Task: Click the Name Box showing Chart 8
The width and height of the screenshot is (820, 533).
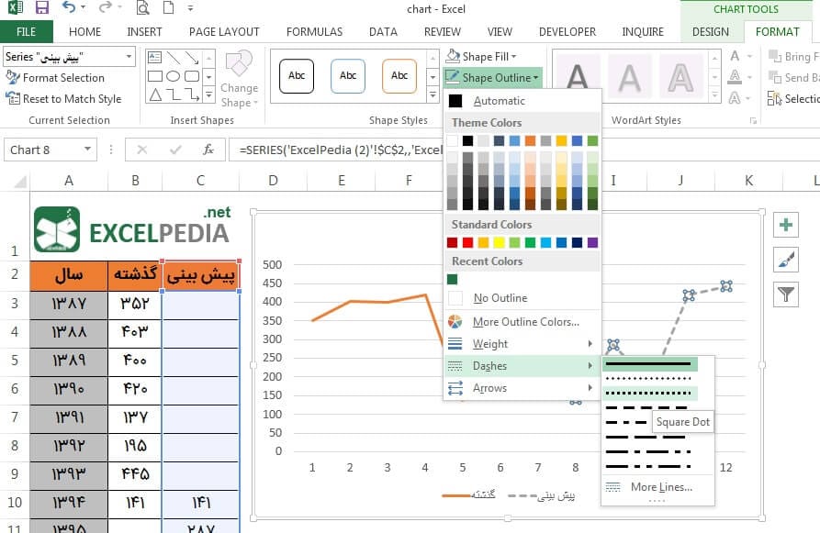Action: point(50,150)
